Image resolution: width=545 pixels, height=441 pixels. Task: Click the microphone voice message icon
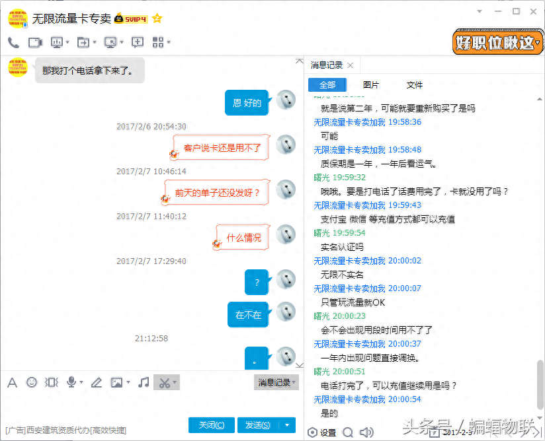(71, 382)
